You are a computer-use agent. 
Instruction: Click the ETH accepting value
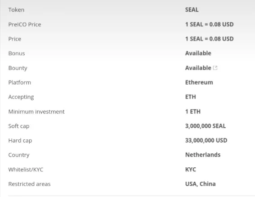190,97
